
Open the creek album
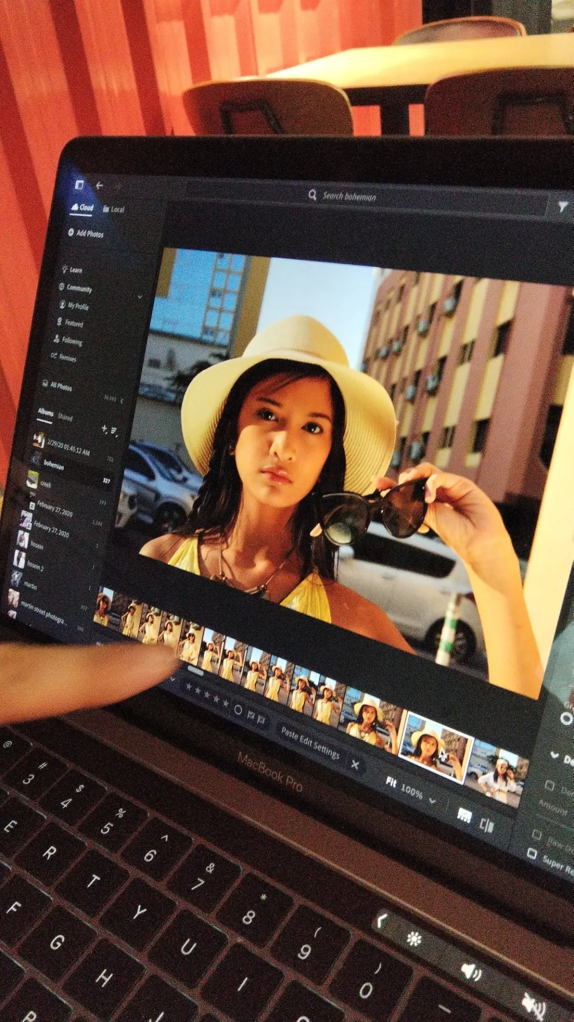coord(46,484)
